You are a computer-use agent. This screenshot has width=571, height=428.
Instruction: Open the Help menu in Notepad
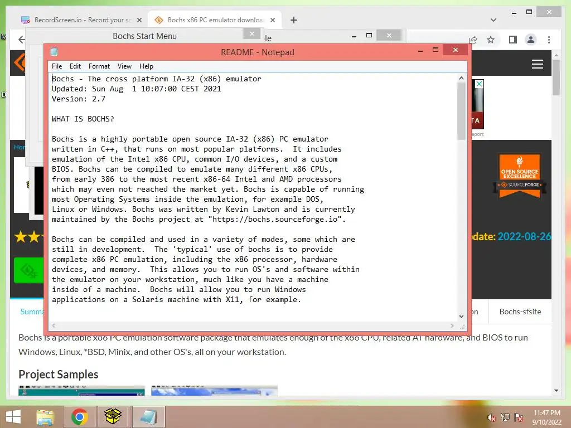(146, 66)
